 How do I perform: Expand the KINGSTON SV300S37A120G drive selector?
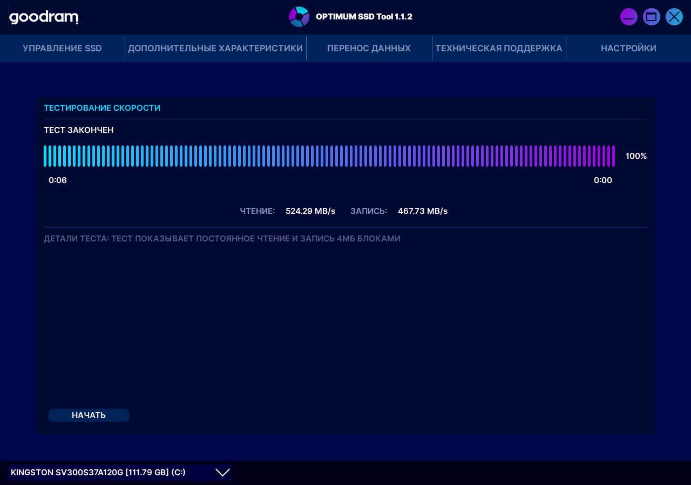coord(120,473)
